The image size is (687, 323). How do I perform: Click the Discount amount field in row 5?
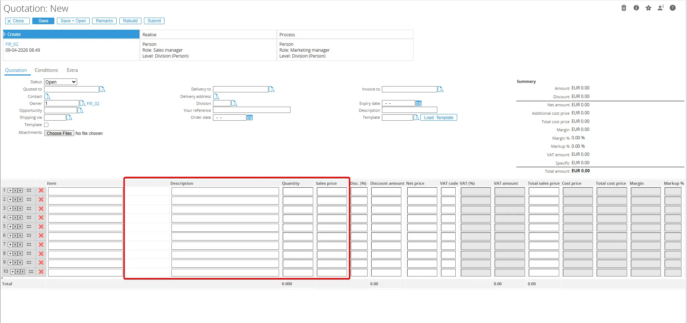(x=386, y=227)
